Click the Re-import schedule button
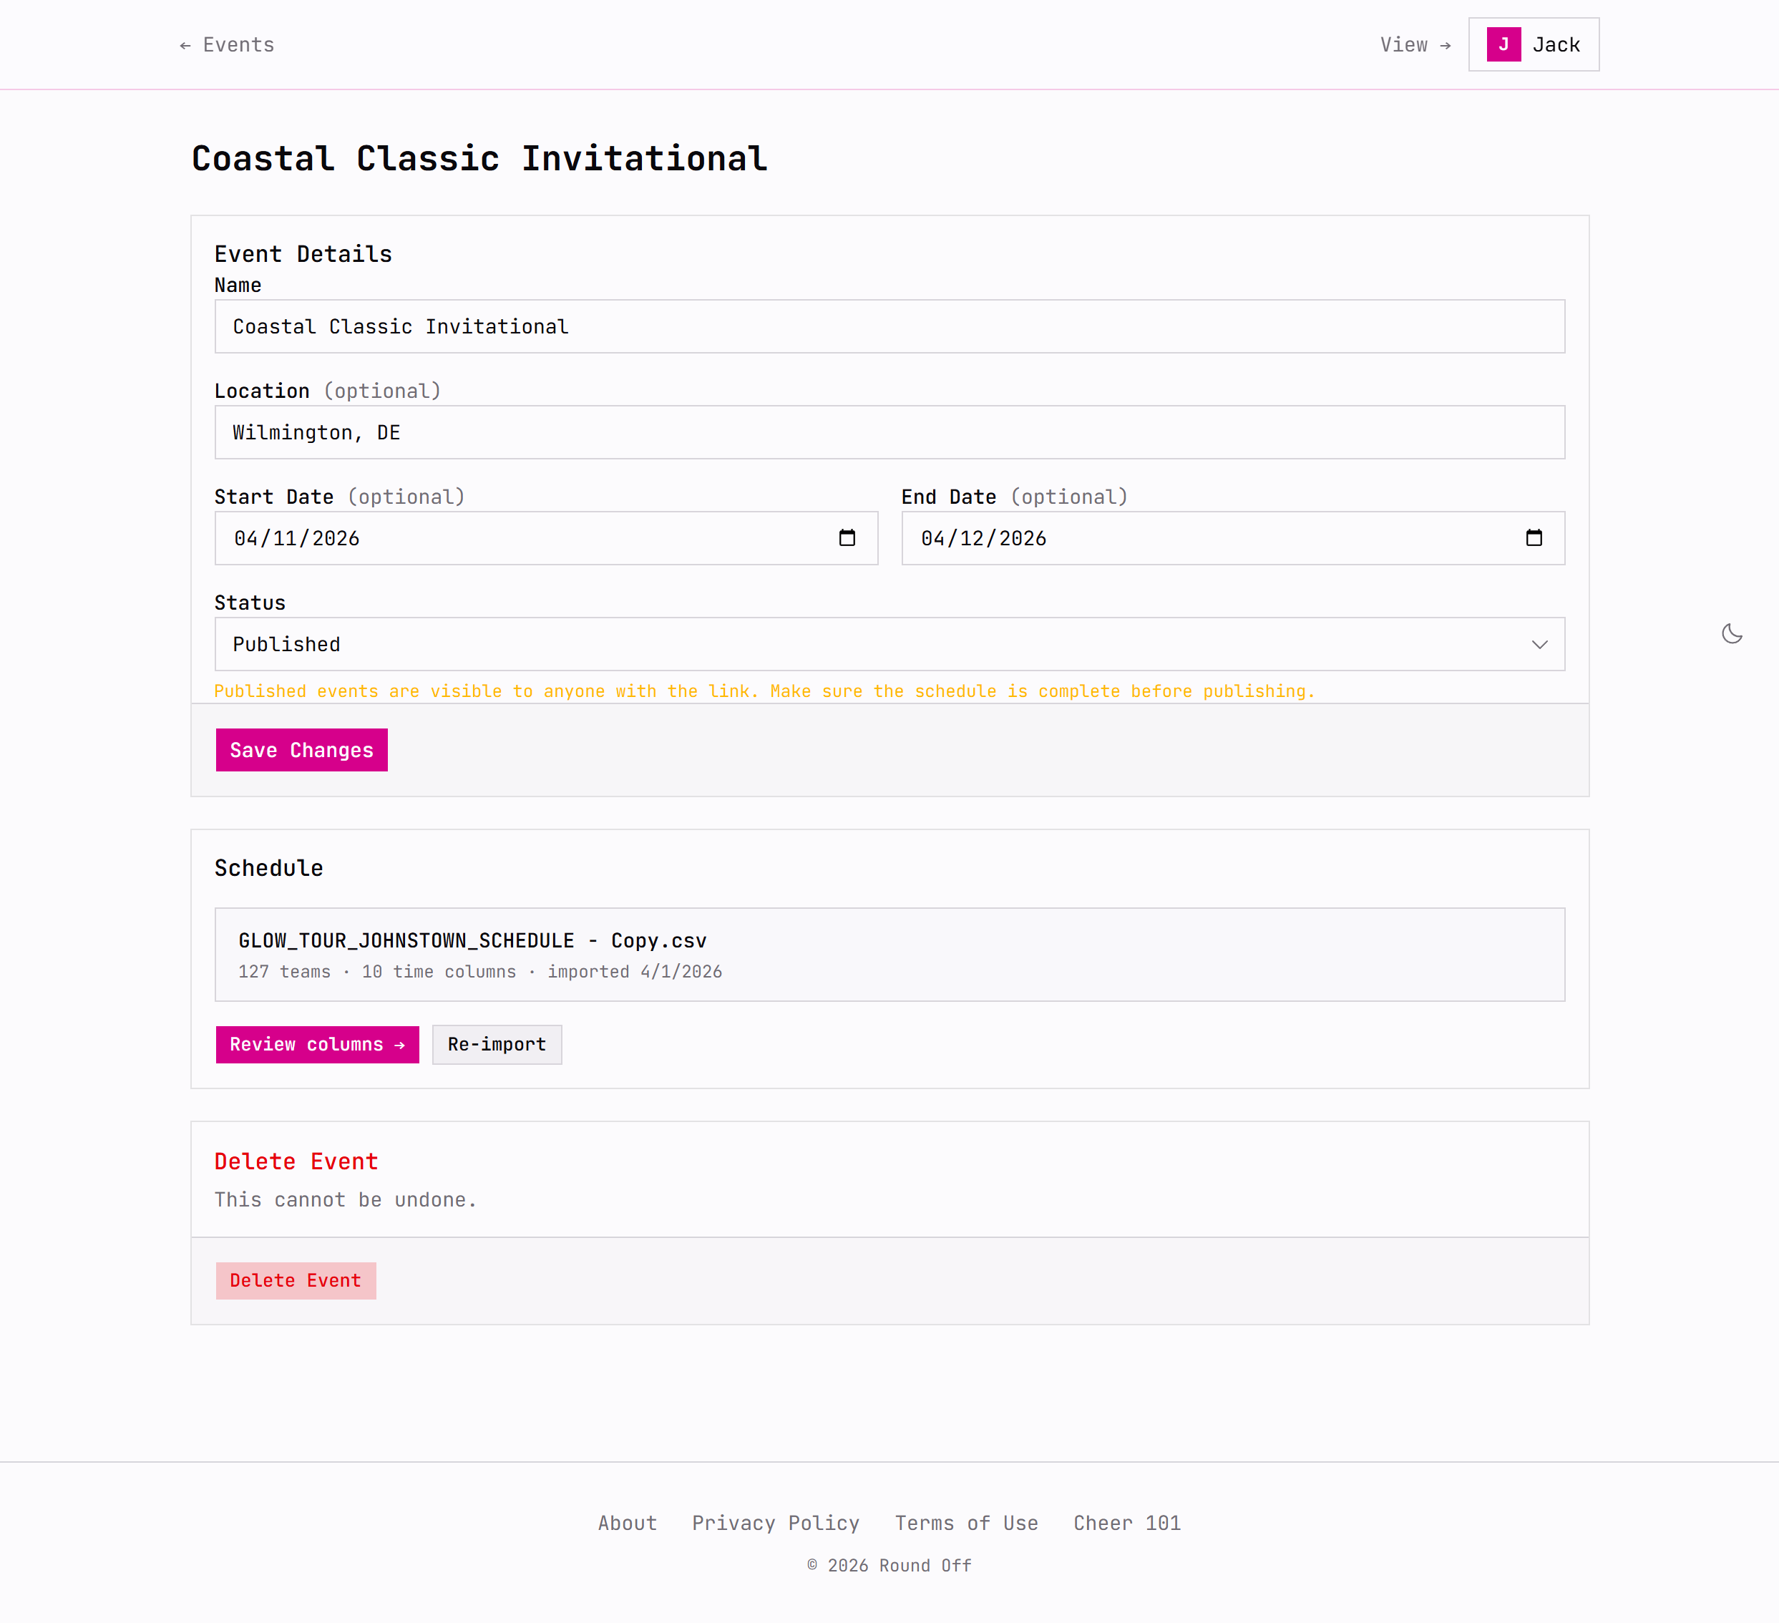 pyautogui.click(x=496, y=1044)
